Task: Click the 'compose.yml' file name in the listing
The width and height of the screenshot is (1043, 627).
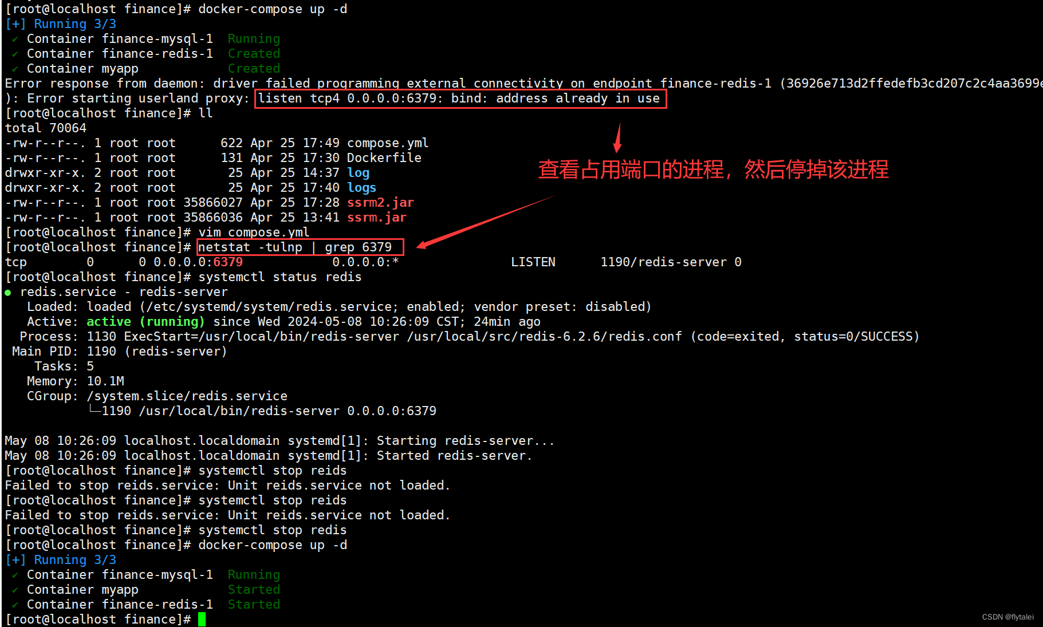Action: click(x=388, y=143)
